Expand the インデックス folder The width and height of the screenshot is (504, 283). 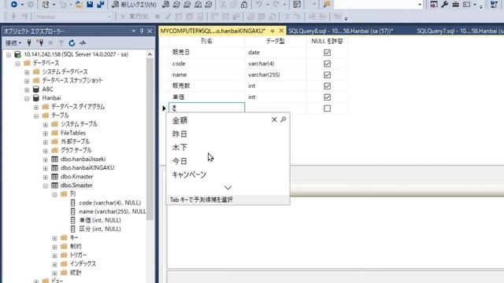coord(54,264)
